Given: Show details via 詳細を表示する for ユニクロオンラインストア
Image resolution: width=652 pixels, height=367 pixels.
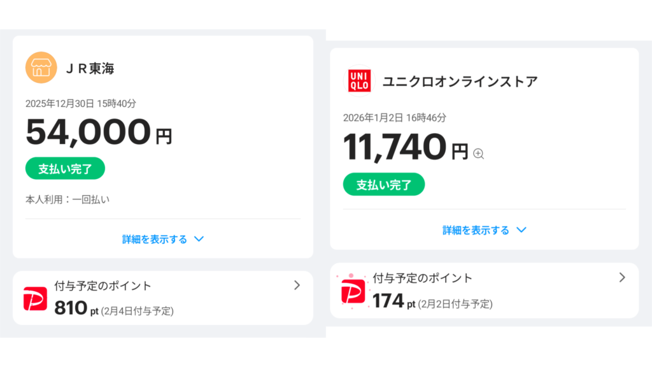Looking at the screenshot, I should tap(476, 230).
